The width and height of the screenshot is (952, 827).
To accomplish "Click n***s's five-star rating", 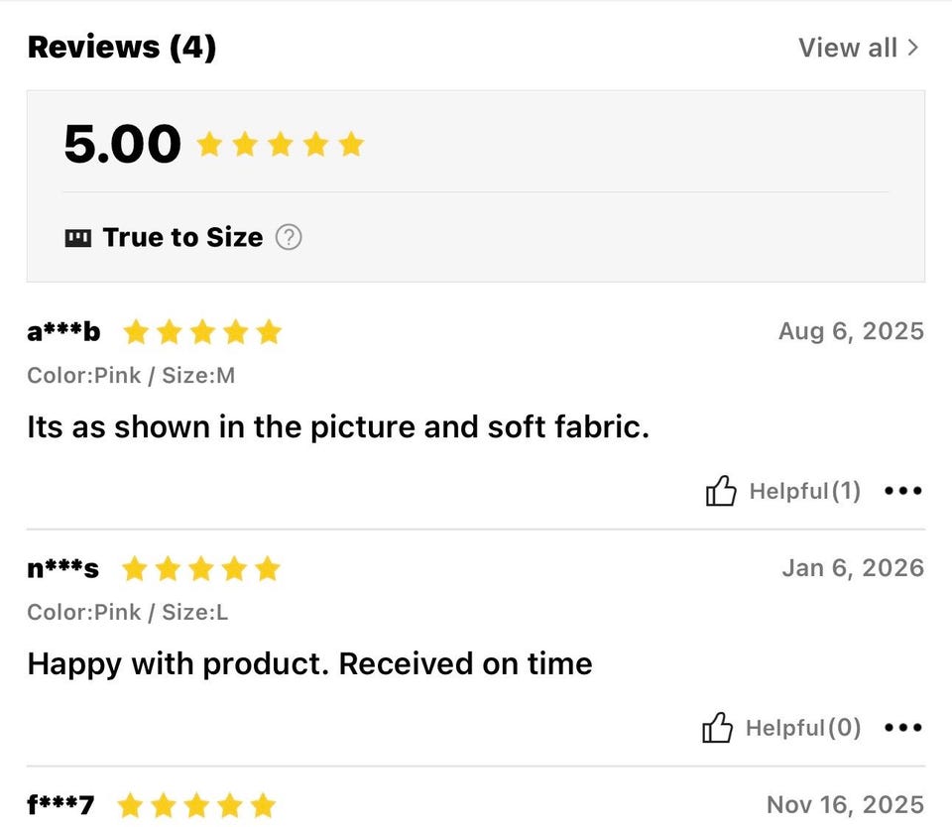I will click(200, 569).
